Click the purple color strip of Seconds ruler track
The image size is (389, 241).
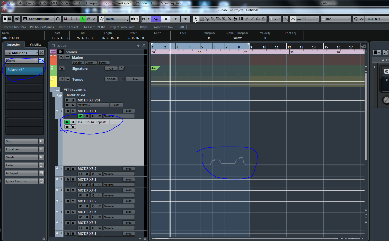53,52
